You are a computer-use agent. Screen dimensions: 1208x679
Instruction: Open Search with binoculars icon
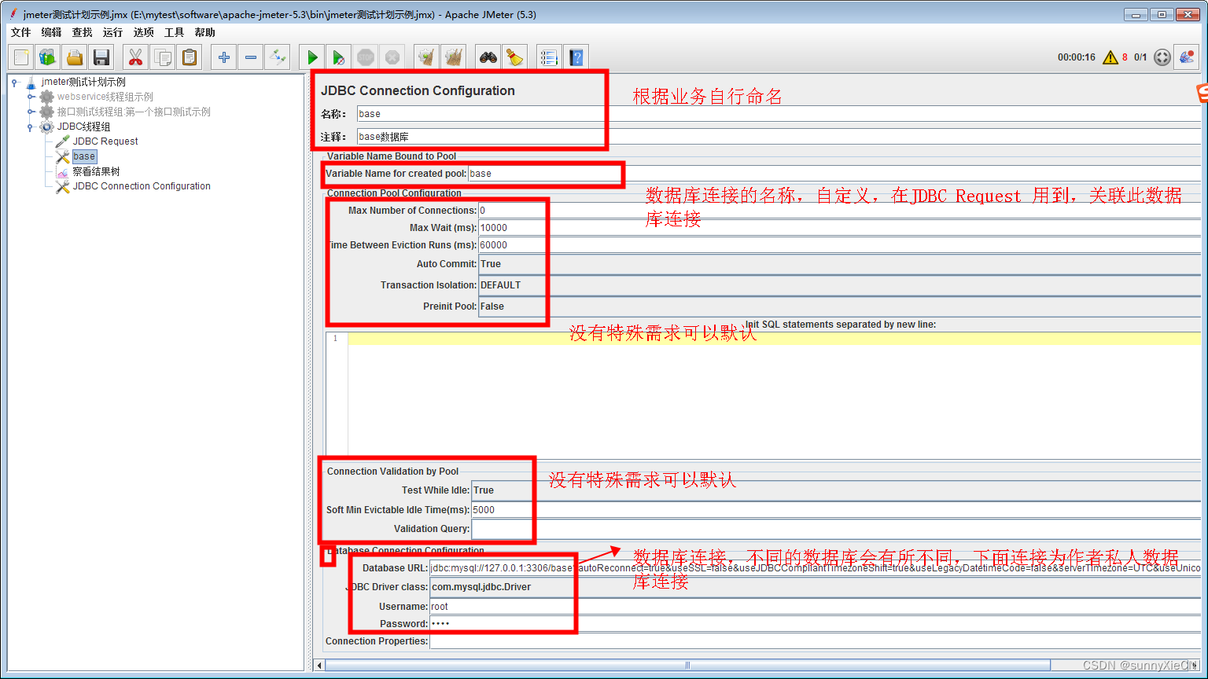488,57
